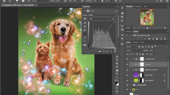Select the Horizontal Type tool
The height and width of the screenshot is (95, 170).
[117, 60]
